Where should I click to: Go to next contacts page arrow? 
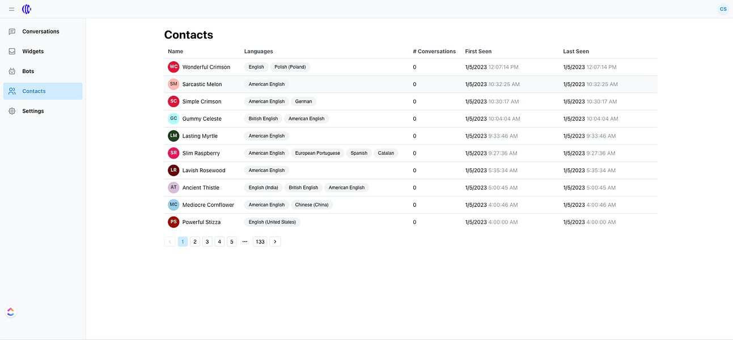pos(275,241)
